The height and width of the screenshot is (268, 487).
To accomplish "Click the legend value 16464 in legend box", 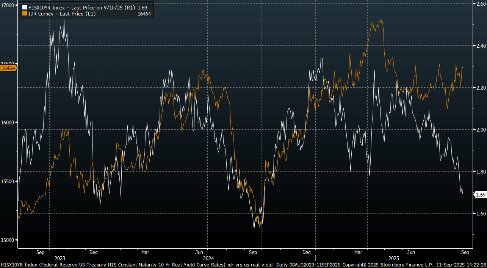I will click(144, 13).
